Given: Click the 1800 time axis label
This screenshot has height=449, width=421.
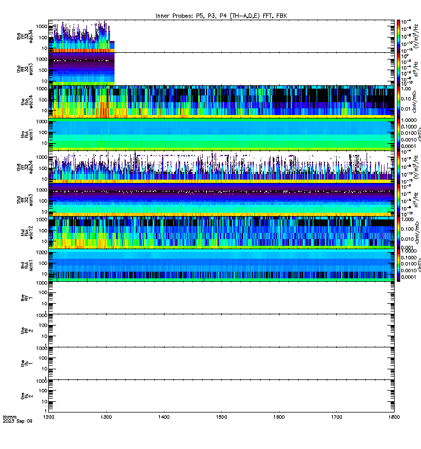Looking at the screenshot, I should point(394,417).
